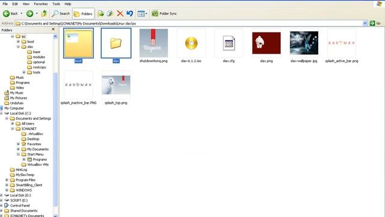
Task: Click the Undo toolbar icon
Action: pos(130,13)
